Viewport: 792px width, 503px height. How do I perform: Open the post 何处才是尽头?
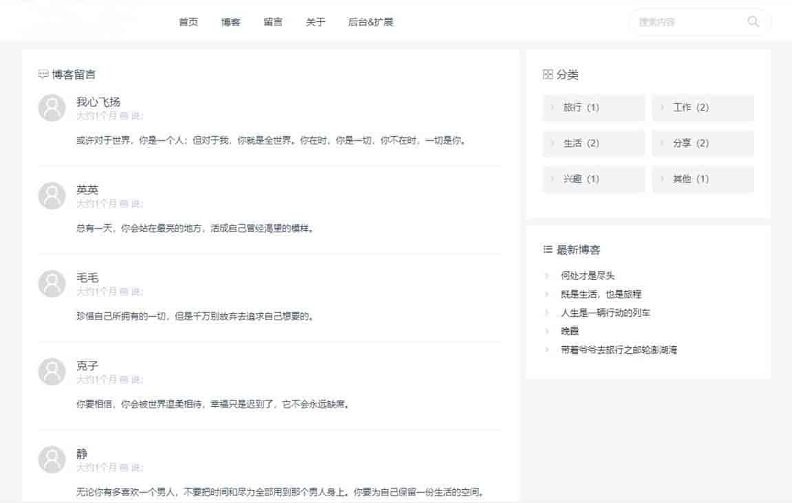point(588,276)
